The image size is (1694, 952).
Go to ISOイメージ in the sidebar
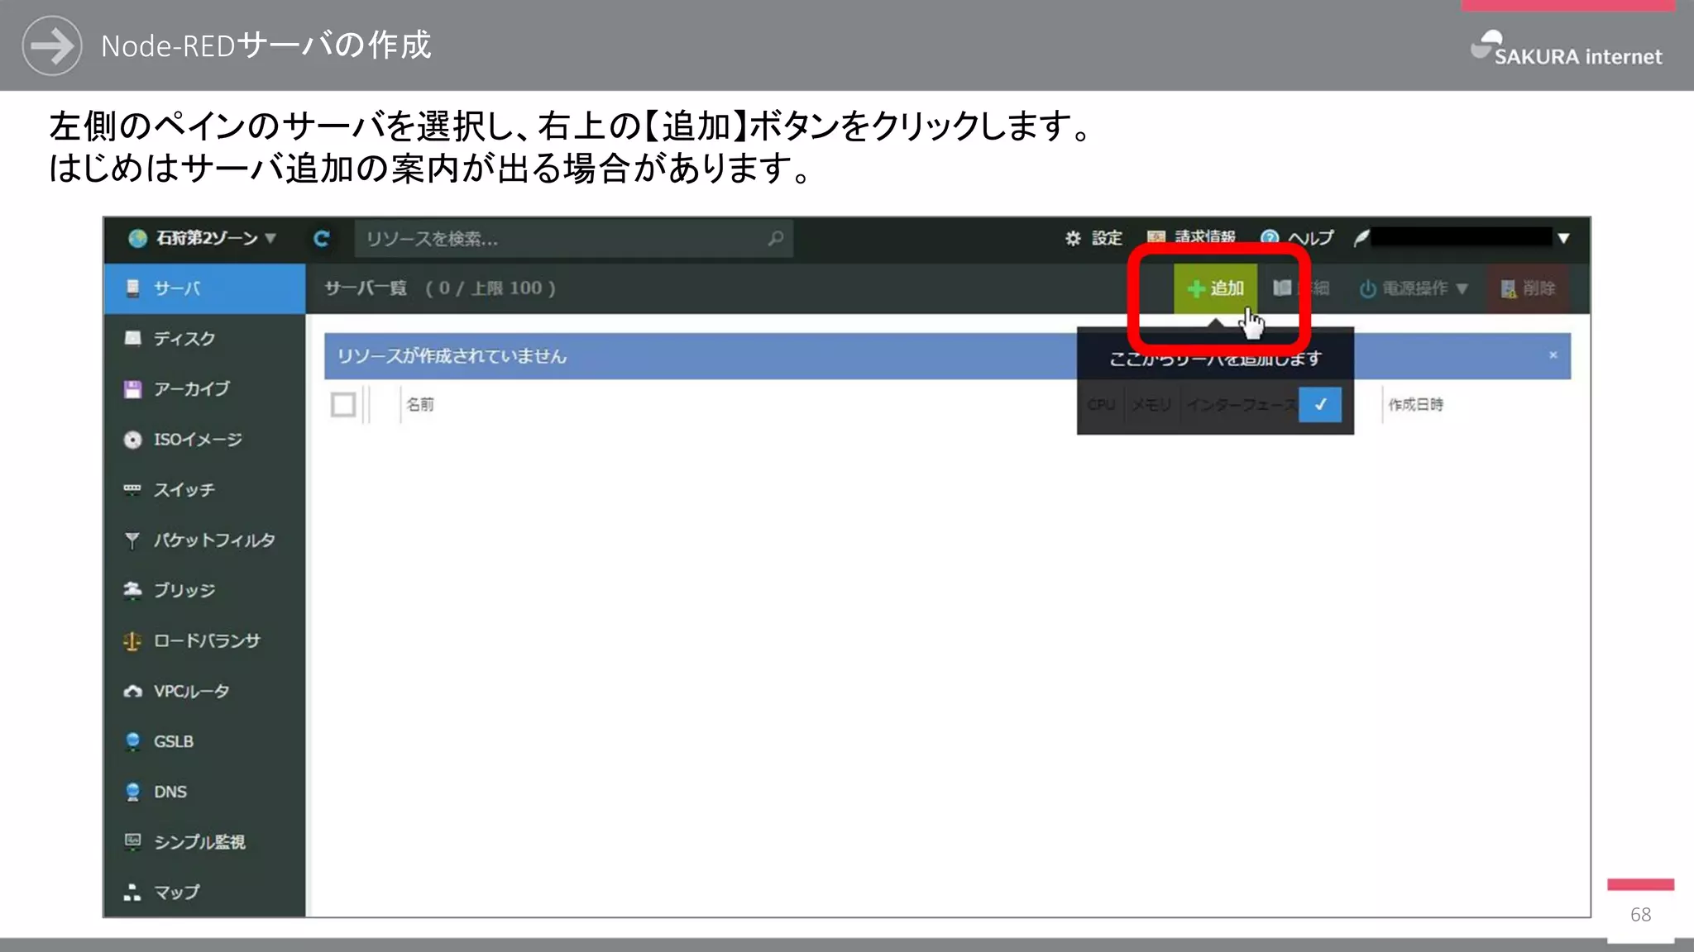[x=204, y=440]
